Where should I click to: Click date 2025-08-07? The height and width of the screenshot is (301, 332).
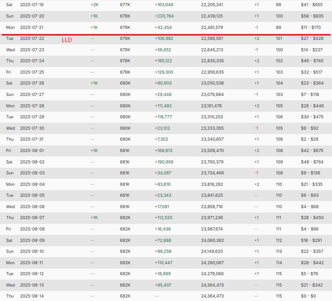click(32, 218)
